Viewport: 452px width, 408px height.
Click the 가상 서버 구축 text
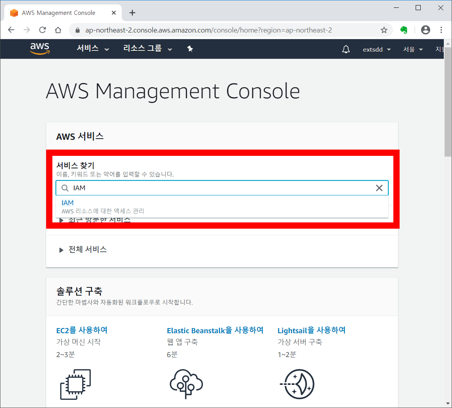[x=300, y=342]
